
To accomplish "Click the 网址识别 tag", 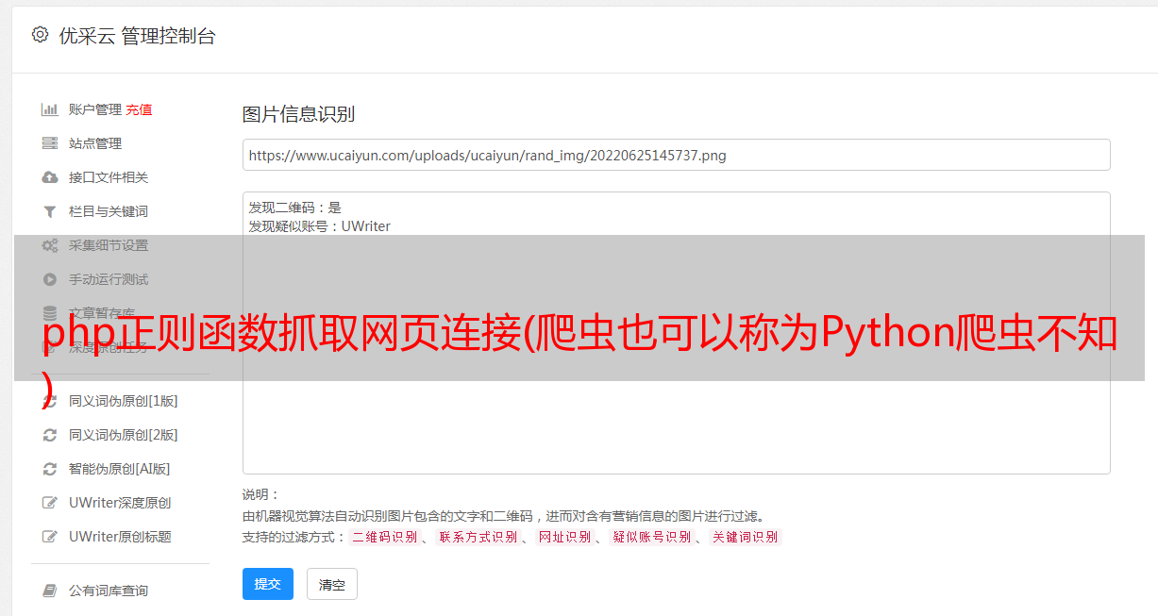I will point(564,537).
